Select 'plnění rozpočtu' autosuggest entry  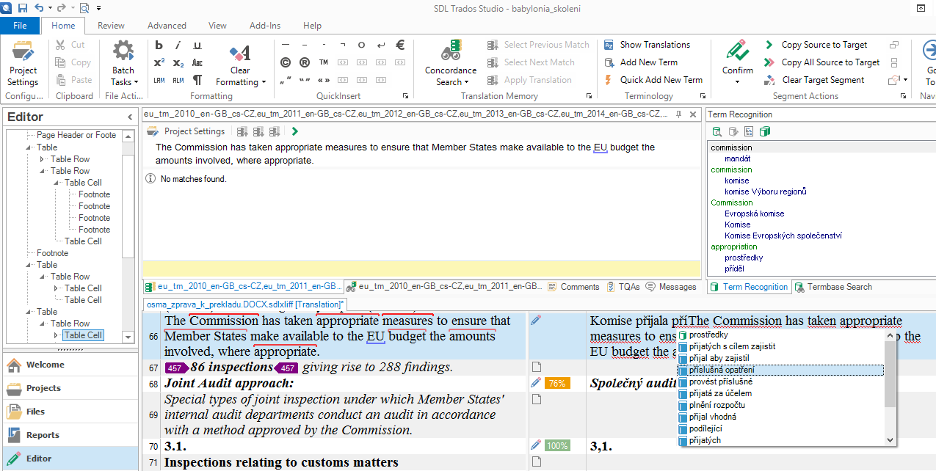click(x=781, y=405)
